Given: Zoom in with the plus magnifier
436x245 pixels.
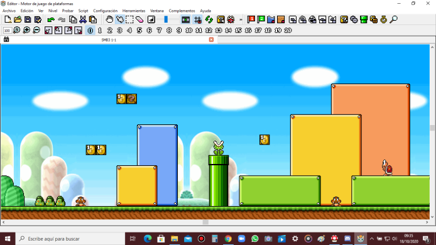Looking at the screenshot, I should [x=26, y=30].
